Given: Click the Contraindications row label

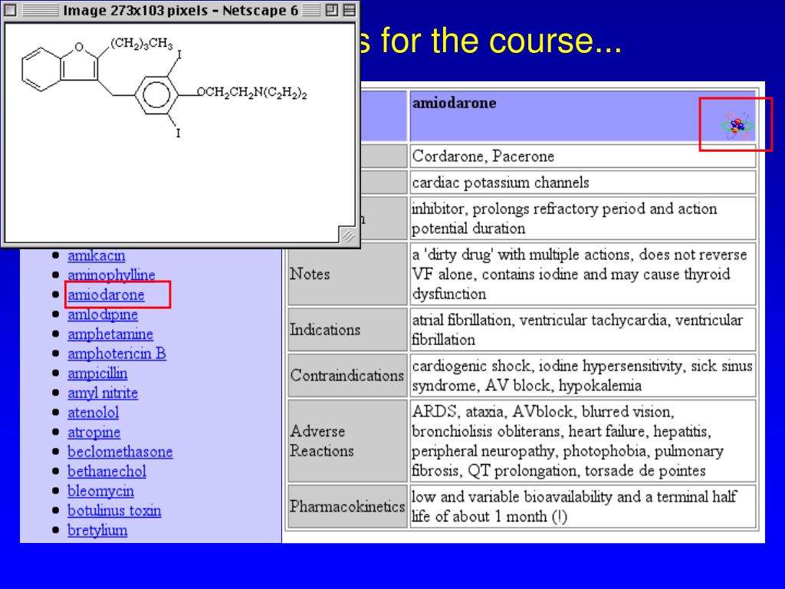Looking at the screenshot, I should tap(347, 375).
